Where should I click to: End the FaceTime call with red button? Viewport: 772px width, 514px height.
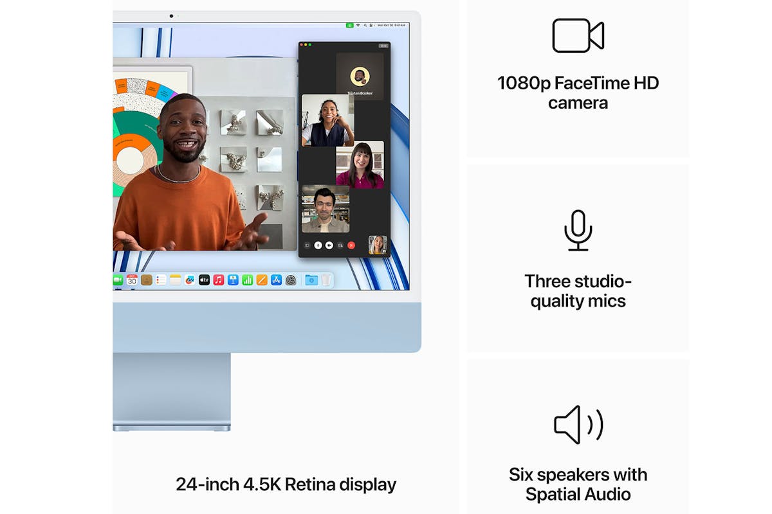[x=351, y=245]
